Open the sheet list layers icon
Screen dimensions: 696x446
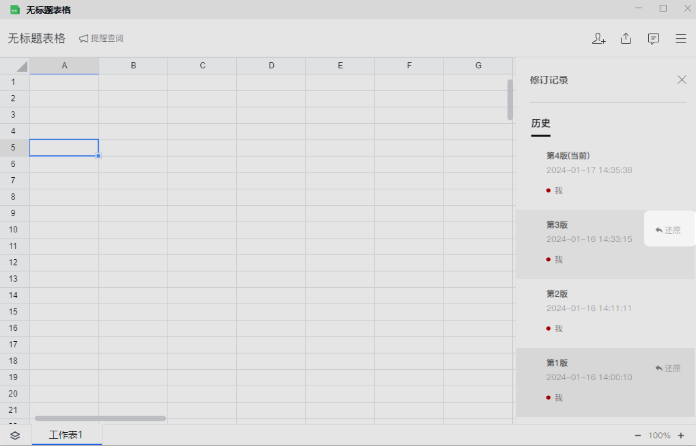15,435
